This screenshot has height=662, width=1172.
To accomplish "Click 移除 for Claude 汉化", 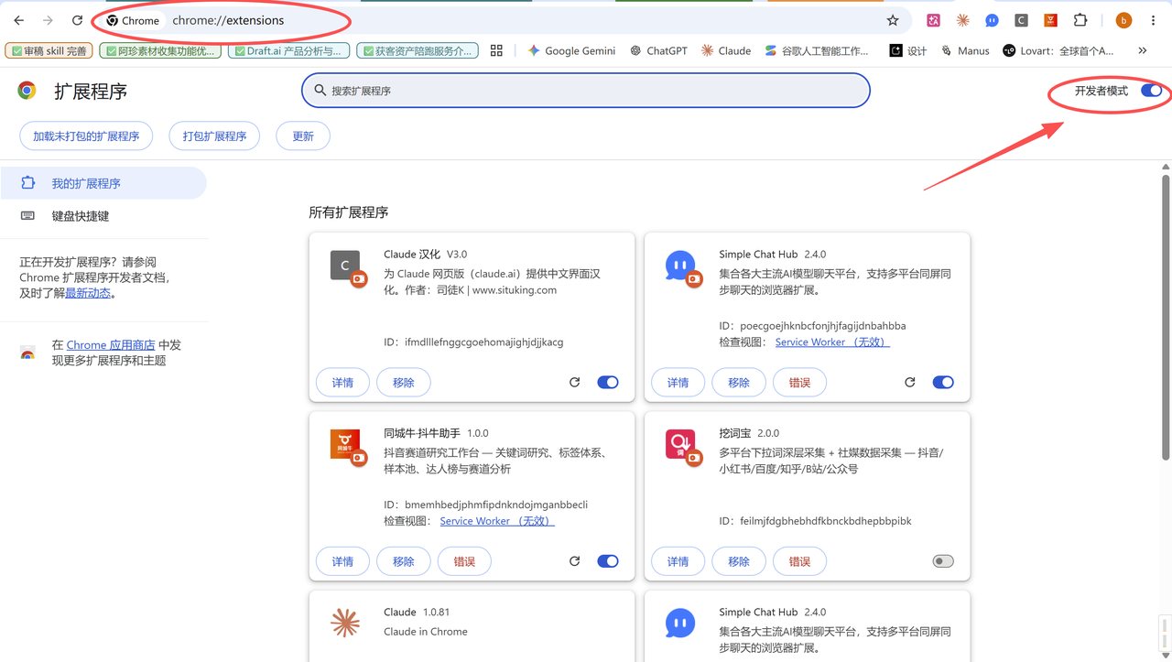I will tap(404, 382).
